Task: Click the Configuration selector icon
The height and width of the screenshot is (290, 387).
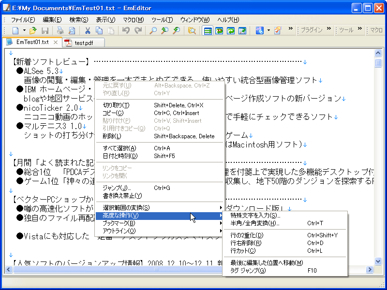Action: click(260, 30)
